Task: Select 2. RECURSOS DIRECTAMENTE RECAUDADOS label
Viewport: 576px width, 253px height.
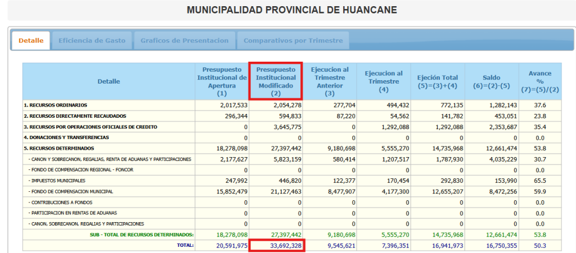Action: [76, 116]
